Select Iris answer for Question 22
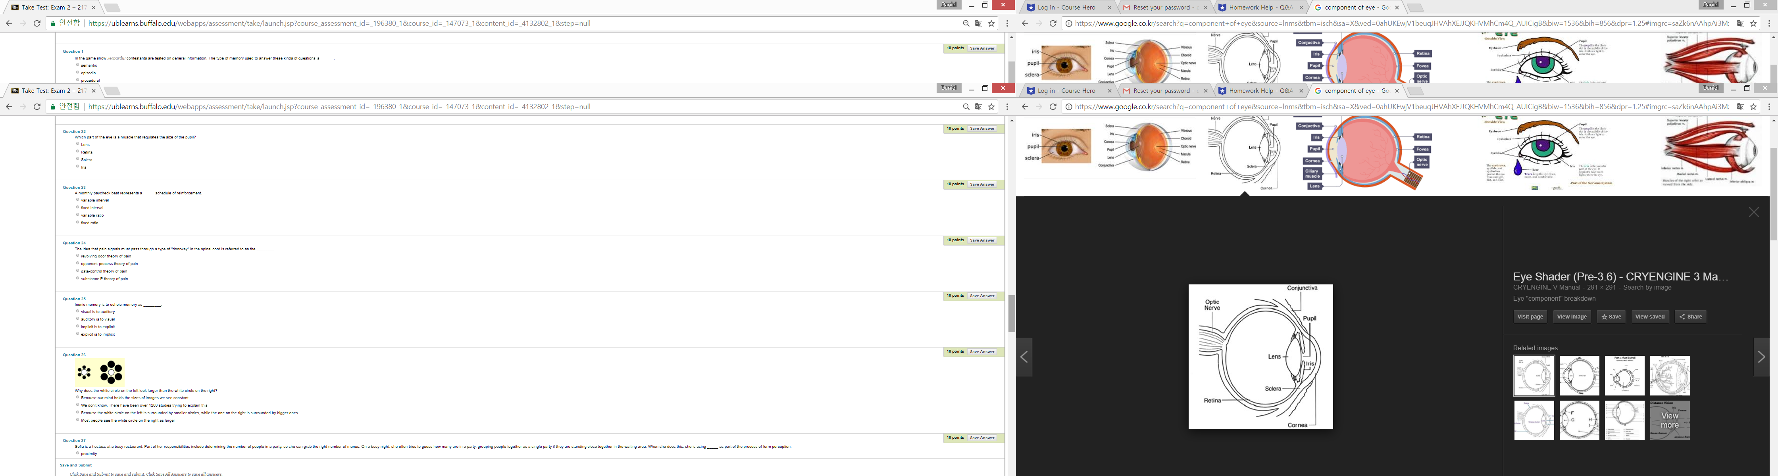The image size is (1778, 476). tap(78, 167)
